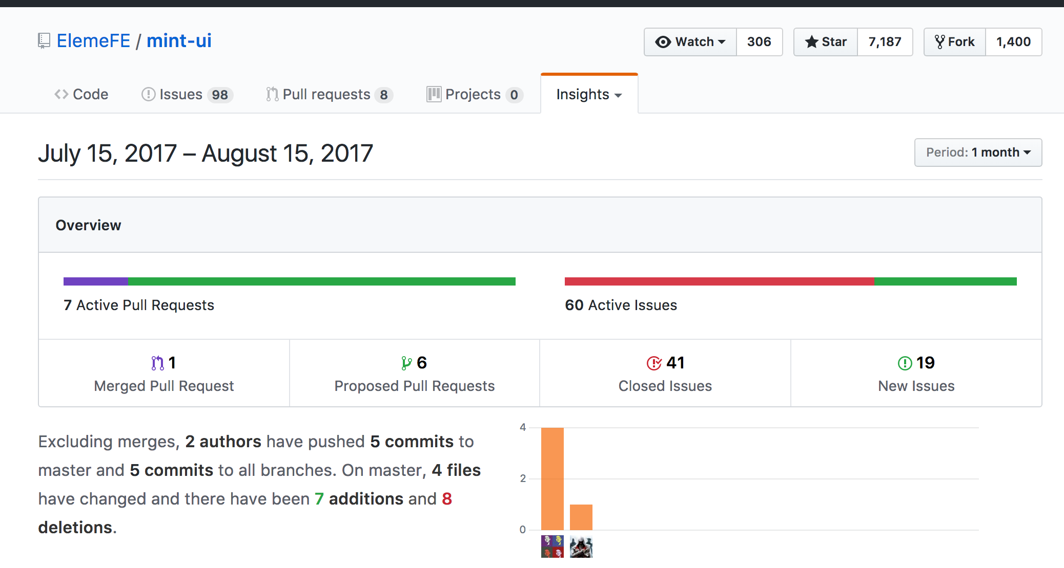The height and width of the screenshot is (568, 1064).
Task: Switch to the Issues tab
Action: point(187,94)
